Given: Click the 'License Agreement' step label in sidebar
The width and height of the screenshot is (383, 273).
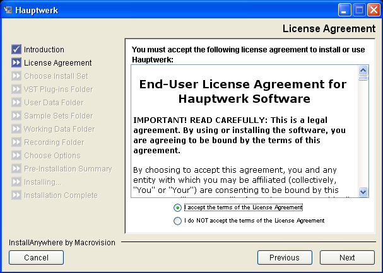Looking at the screenshot, I should (58, 62).
